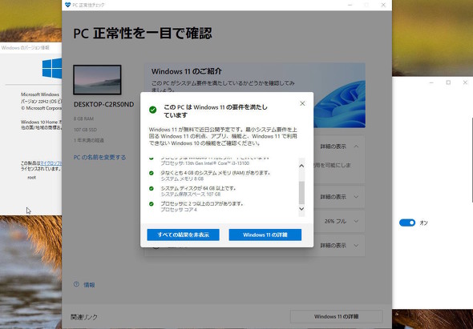Click "プロセッサ コア 4" result text
This screenshot has width=473, height=329.
[x=179, y=210]
